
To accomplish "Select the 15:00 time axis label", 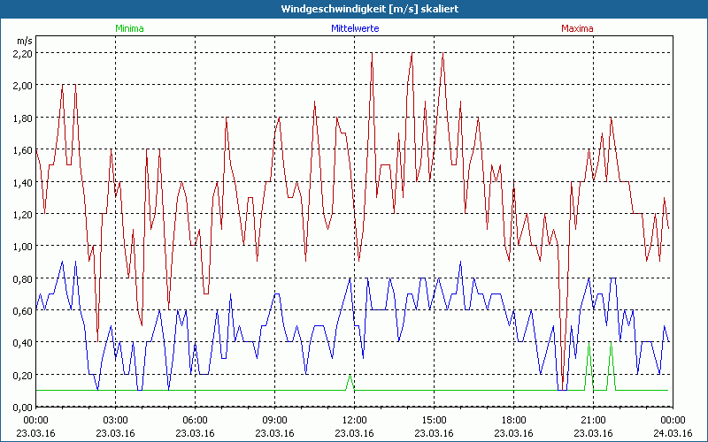I will (x=434, y=420).
